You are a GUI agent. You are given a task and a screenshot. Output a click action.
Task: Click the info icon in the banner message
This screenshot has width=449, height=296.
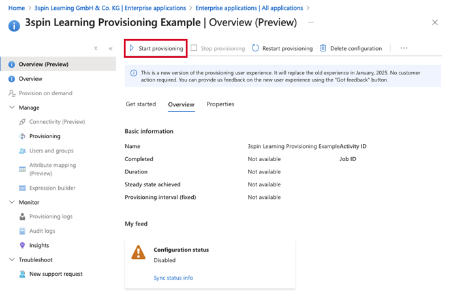[134, 73]
